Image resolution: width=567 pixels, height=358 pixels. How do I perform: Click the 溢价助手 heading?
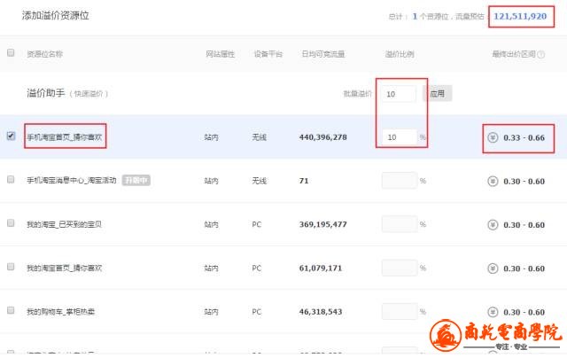pos(45,93)
